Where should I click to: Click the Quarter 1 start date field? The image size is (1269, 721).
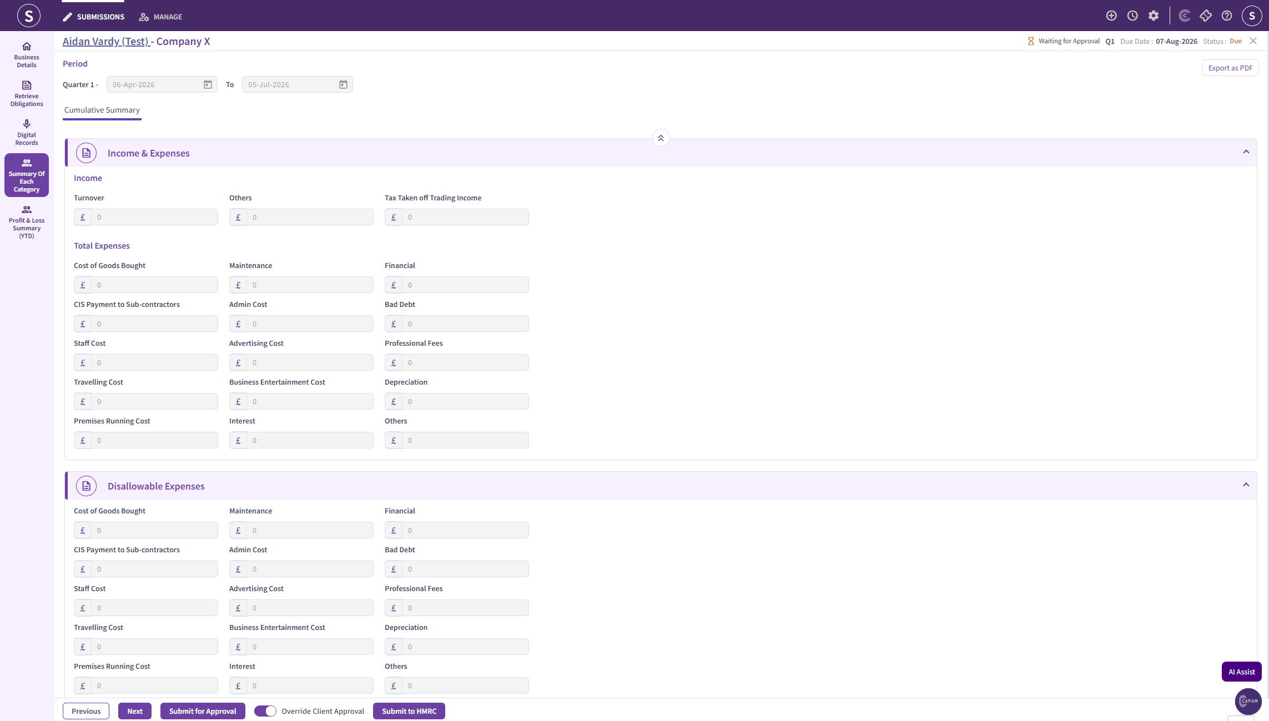[162, 84]
